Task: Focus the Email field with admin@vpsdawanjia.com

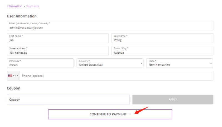Action: tap(110, 25)
